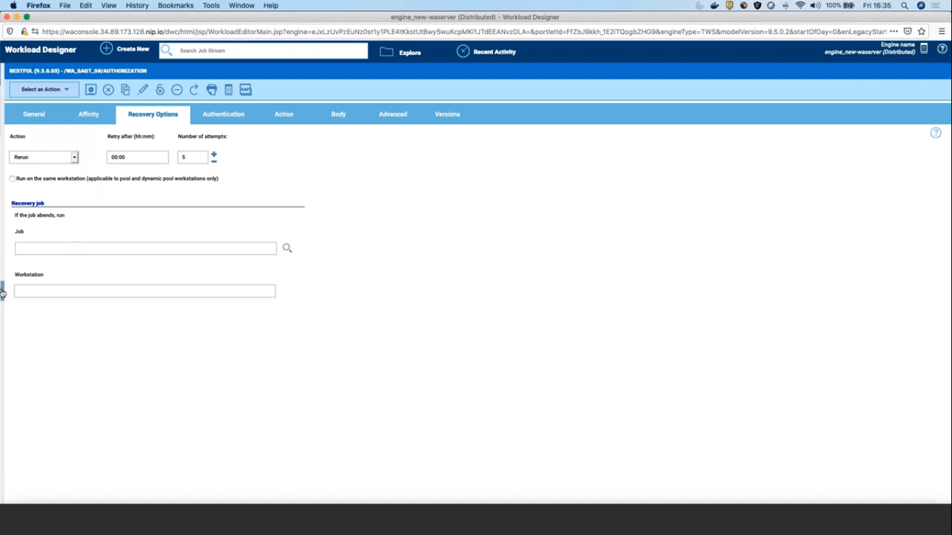Image resolution: width=952 pixels, height=535 pixels.
Task: Click the copy documents icon in toolbar
Action: pos(125,90)
